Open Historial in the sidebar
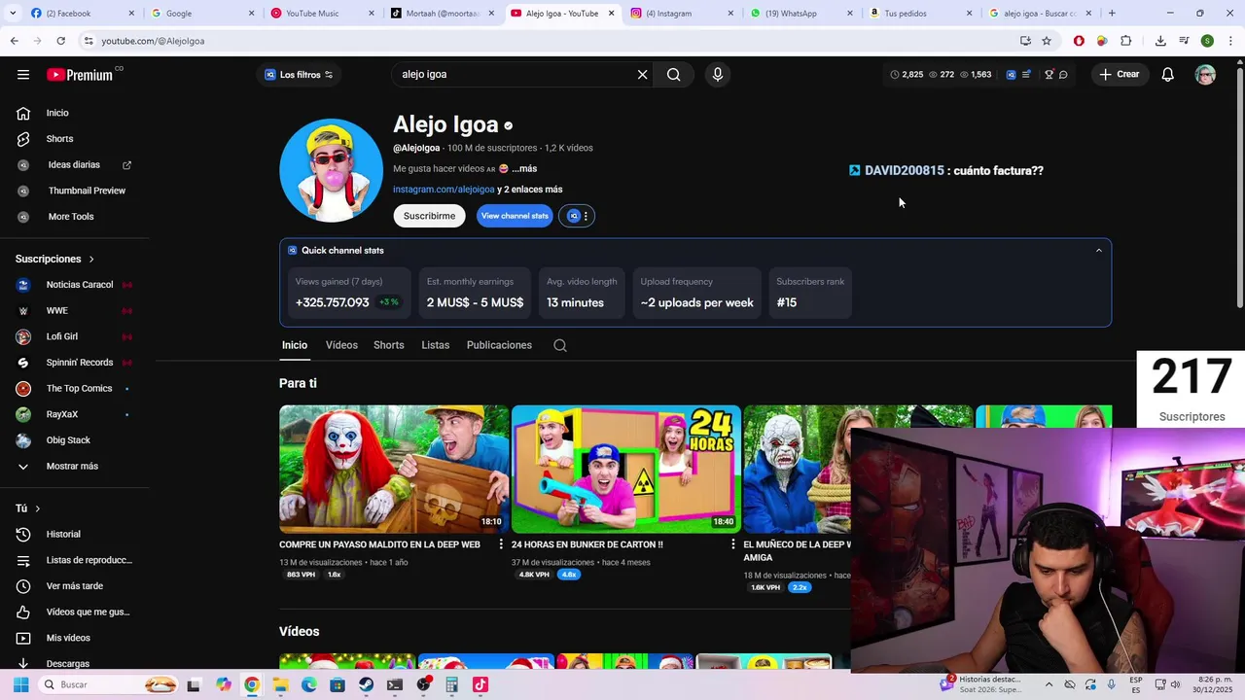This screenshot has height=700, width=1245. [x=63, y=534]
